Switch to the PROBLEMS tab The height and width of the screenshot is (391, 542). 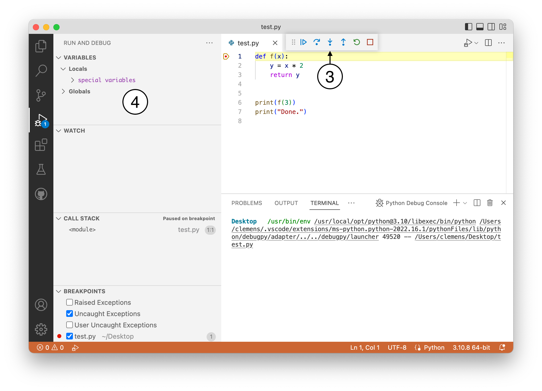pos(247,203)
